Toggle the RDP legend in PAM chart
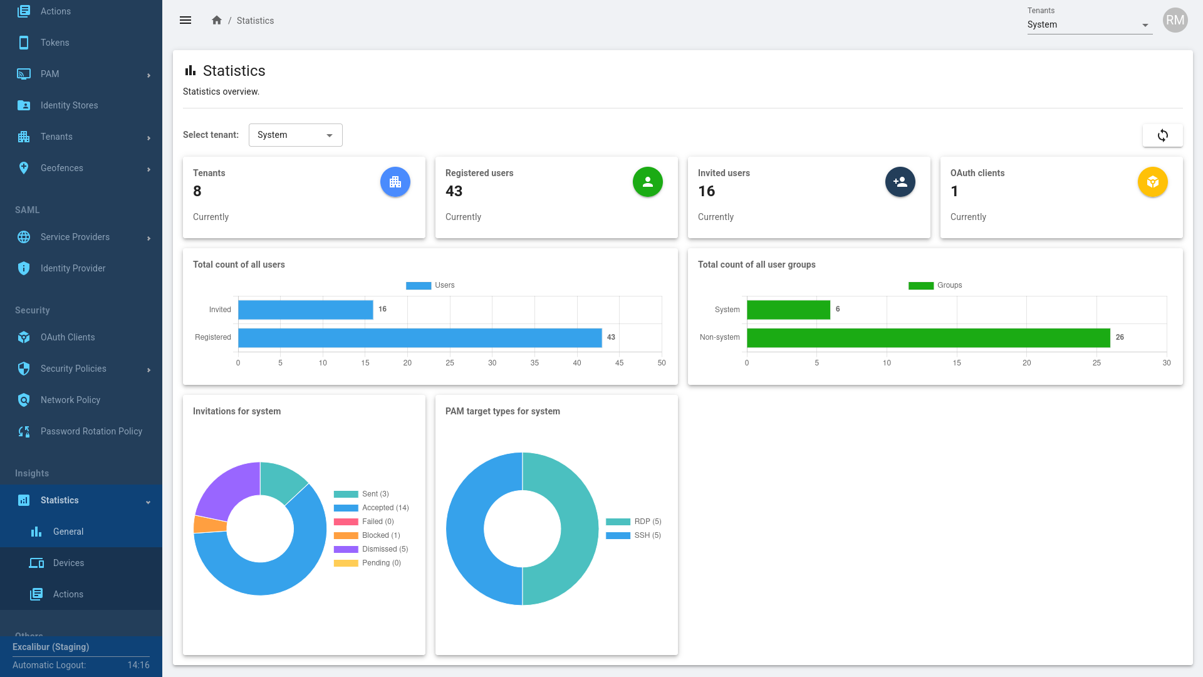The height and width of the screenshot is (677, 1203). point(633,522)
